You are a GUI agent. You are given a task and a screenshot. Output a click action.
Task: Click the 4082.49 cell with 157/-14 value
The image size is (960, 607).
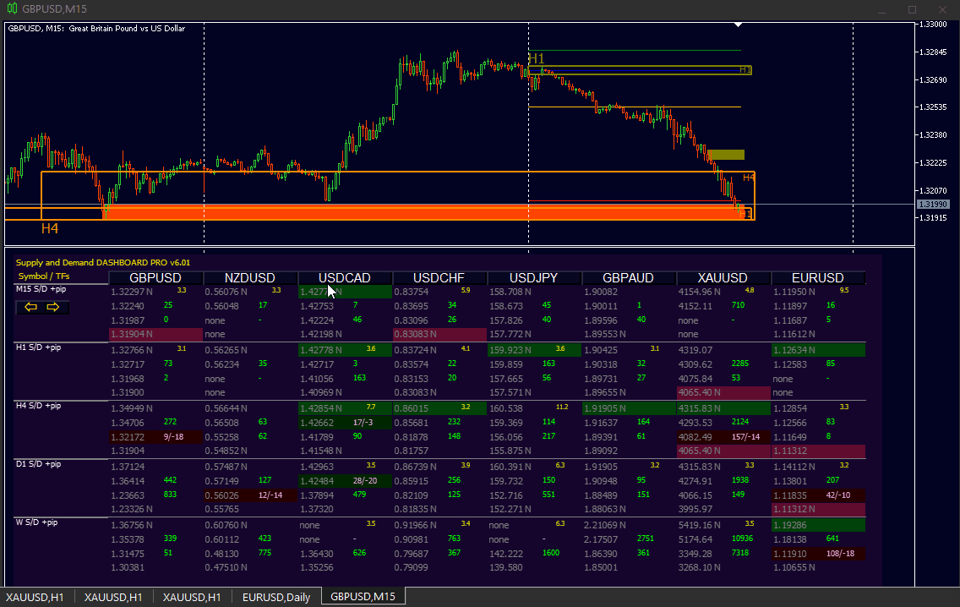(723, 437)
